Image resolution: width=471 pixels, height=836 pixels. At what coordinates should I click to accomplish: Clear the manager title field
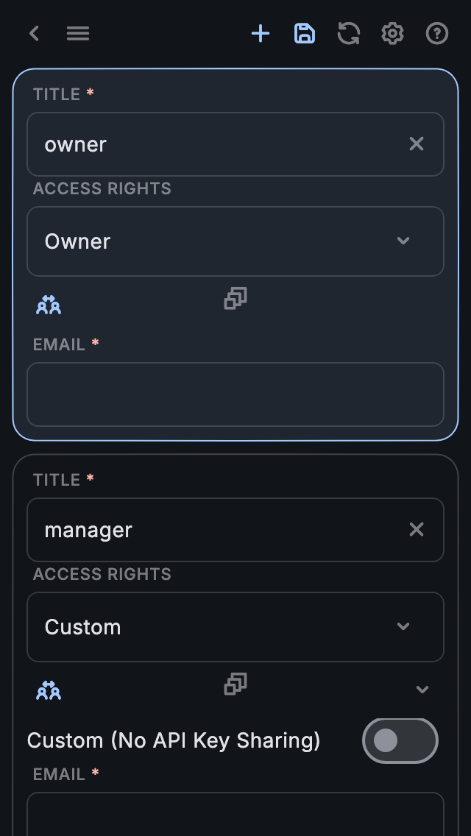point(417,529)
